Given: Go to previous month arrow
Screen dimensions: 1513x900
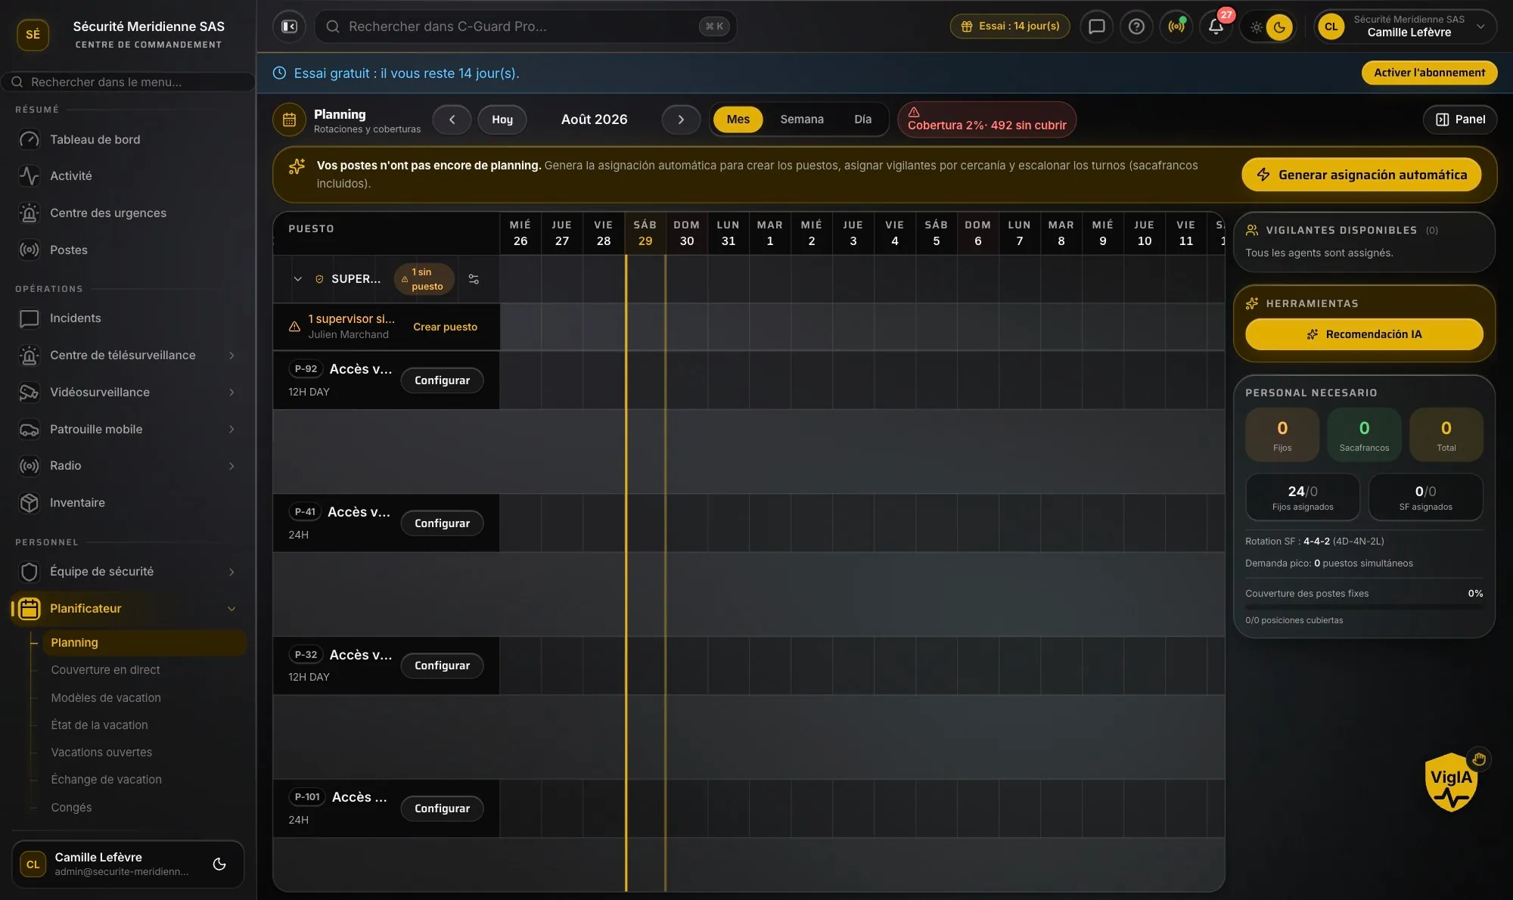Looking at the screenshot, I should tap(452, 119).
